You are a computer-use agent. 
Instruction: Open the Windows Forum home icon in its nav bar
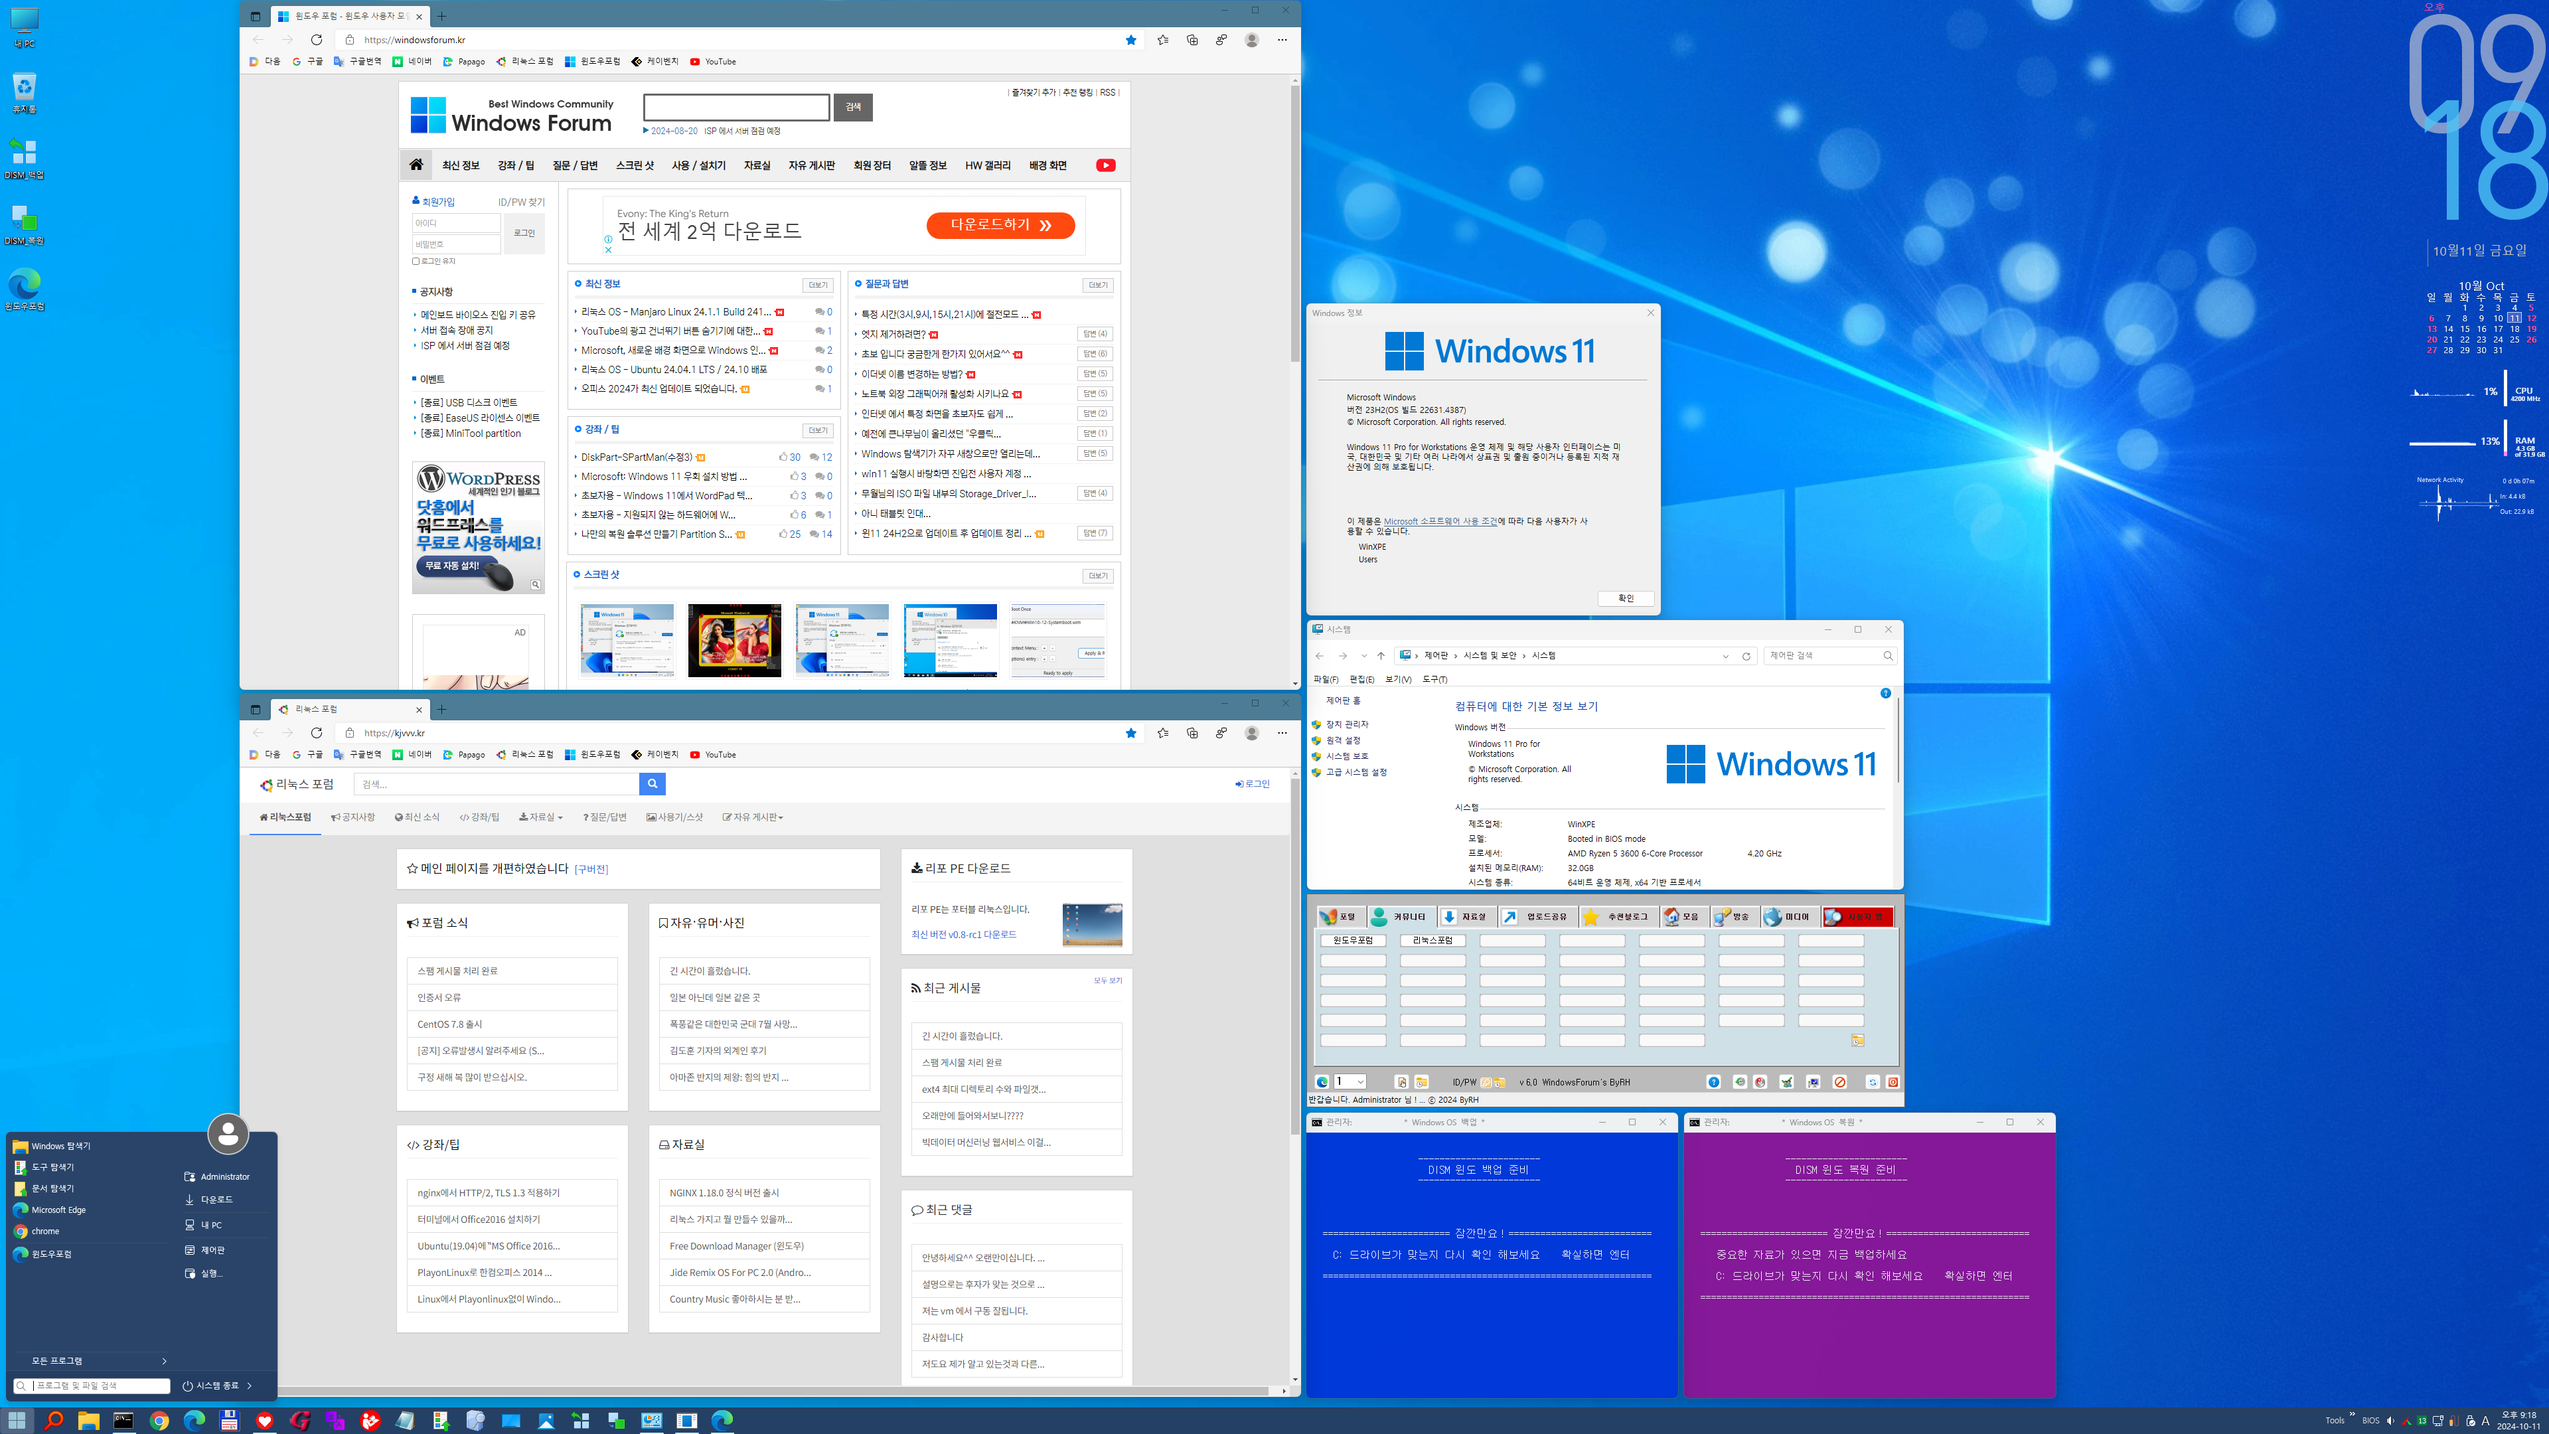click(x=416, y=164)
